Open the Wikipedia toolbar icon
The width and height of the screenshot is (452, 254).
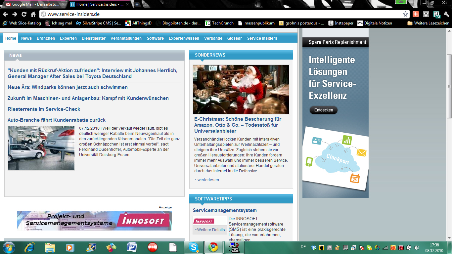(426, 14)
